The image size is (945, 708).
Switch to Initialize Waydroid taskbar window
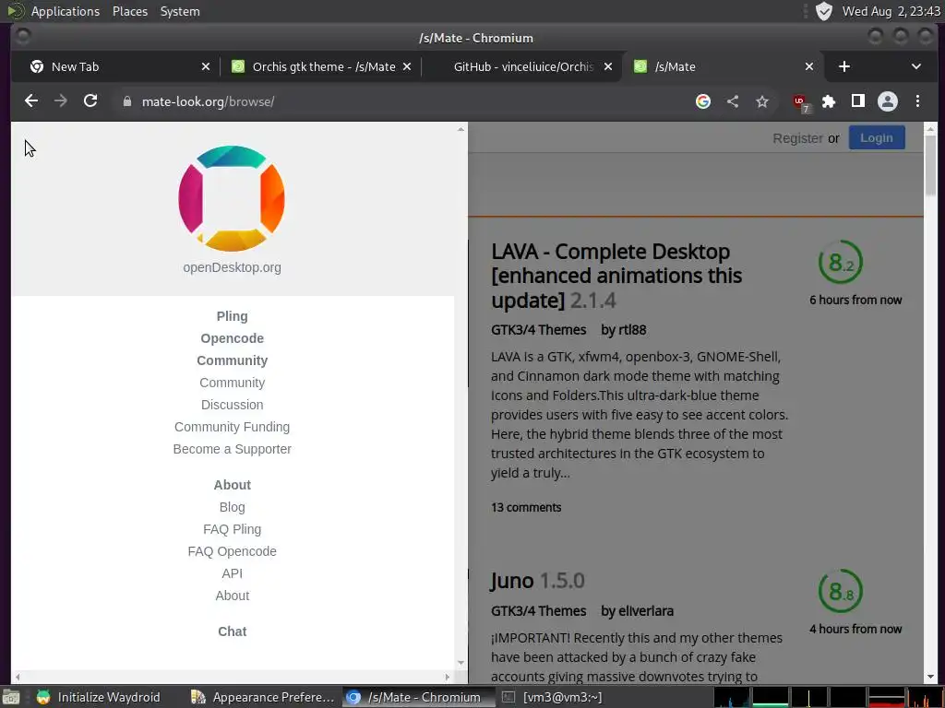(x=99, y=697)
